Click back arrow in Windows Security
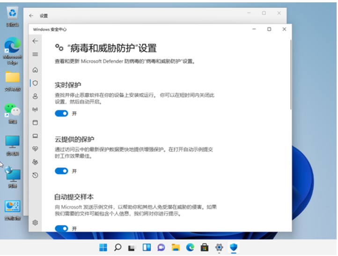 35,41
